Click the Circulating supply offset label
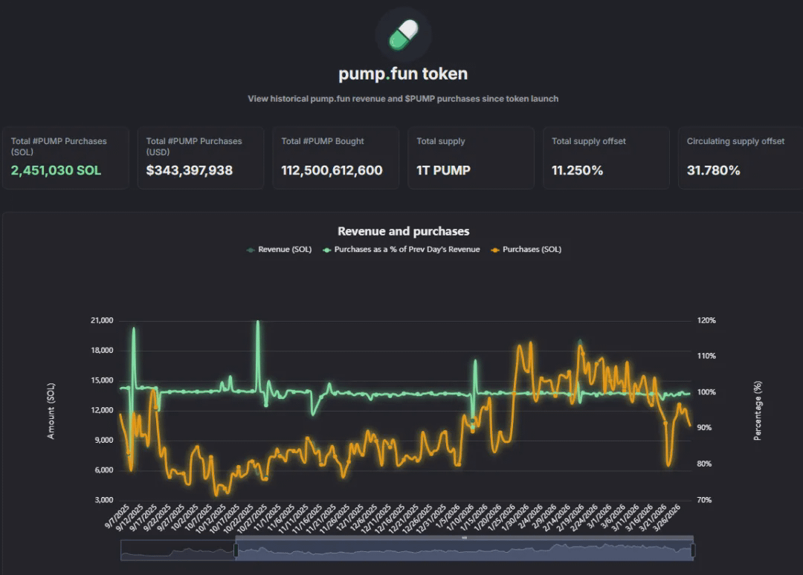This screenshot has width=803, height=575. coord(735,141)
